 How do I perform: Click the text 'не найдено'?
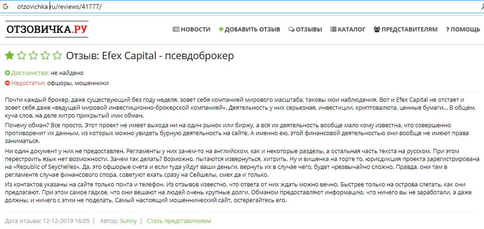pos(67,73)
